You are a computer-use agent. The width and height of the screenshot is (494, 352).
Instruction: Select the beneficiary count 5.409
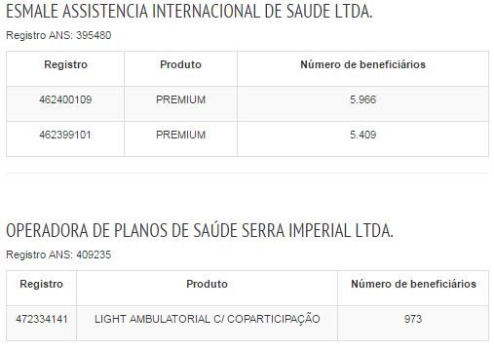[362, 135]
